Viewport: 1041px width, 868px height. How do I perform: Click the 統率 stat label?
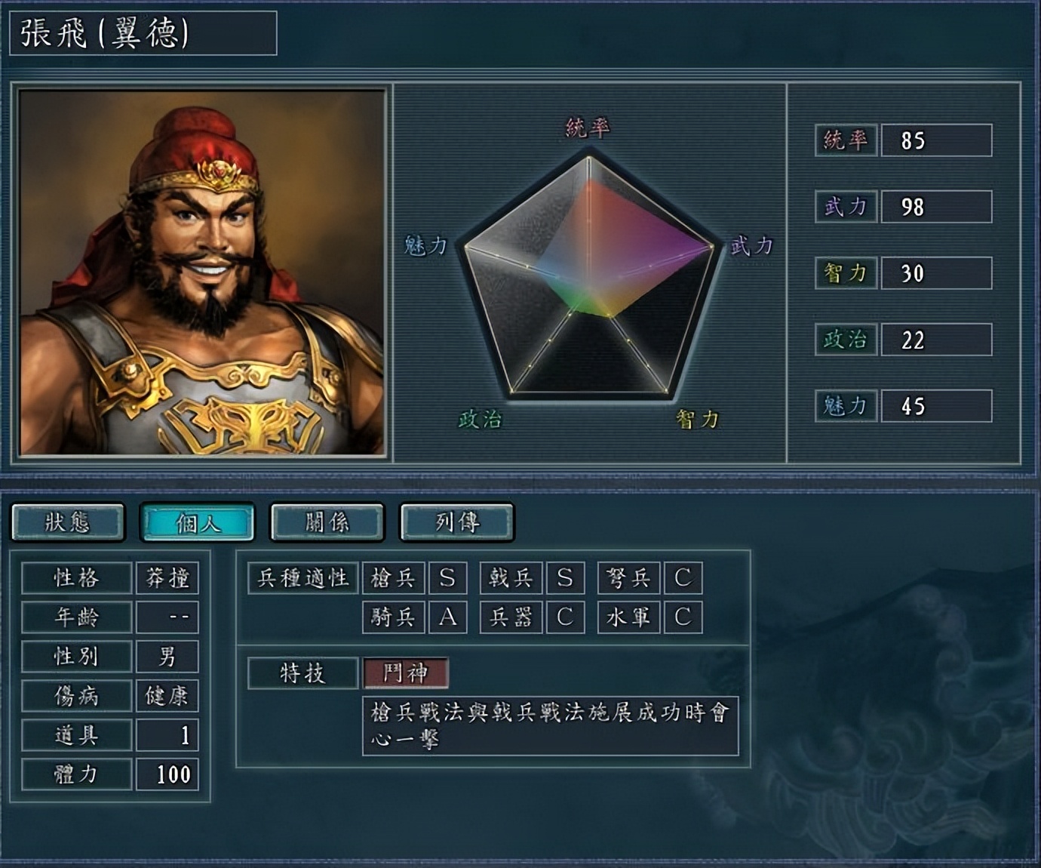point(846,140)
